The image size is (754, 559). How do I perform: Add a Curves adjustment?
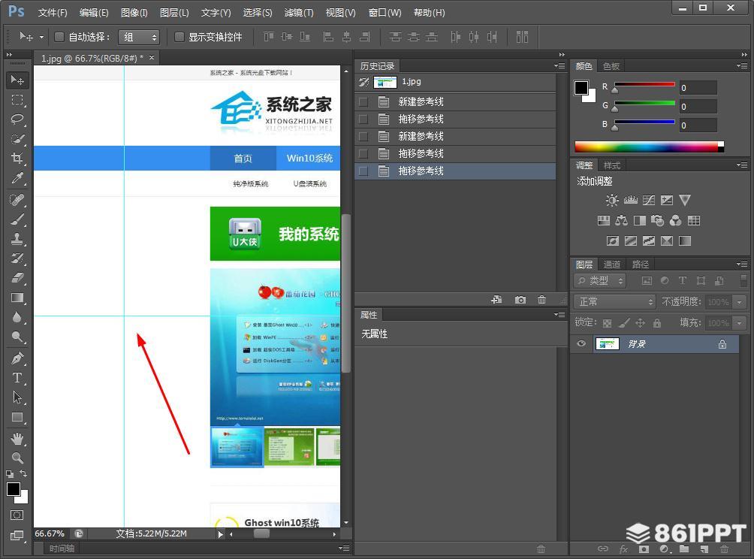649,200
